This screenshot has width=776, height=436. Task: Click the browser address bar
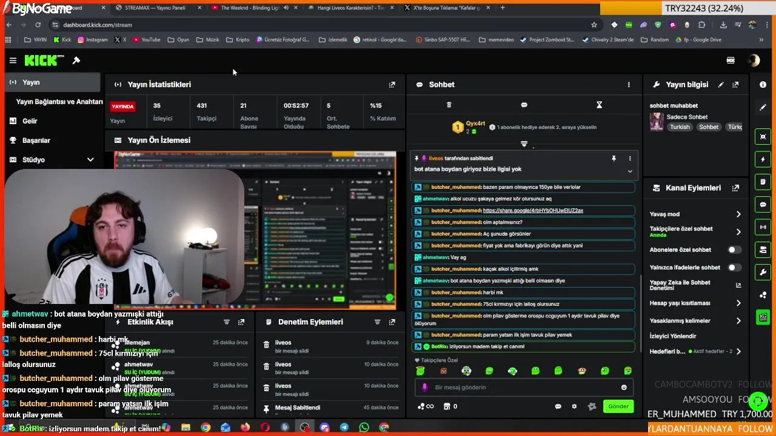pyautogui.click(x=321, y=25)
